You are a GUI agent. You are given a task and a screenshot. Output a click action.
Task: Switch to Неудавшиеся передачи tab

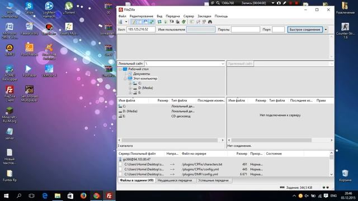click(x=175, y=180)
